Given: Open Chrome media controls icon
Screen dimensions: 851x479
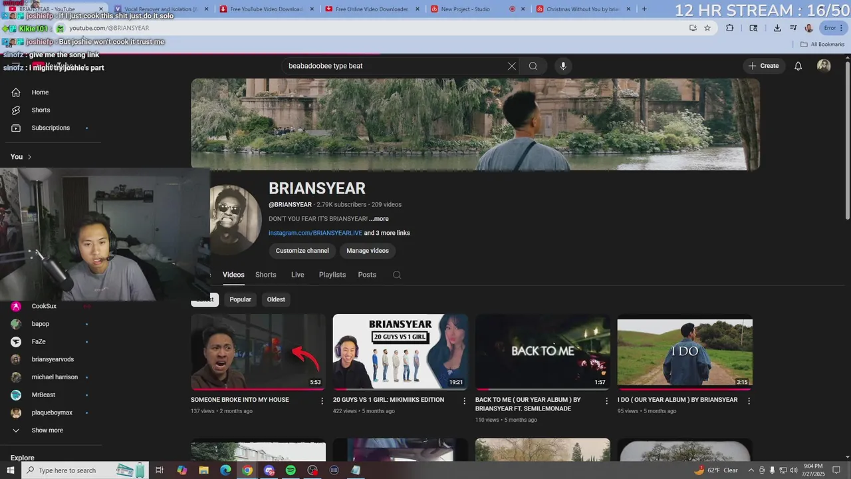Looking at the screenshot, I should click(793, 28).
